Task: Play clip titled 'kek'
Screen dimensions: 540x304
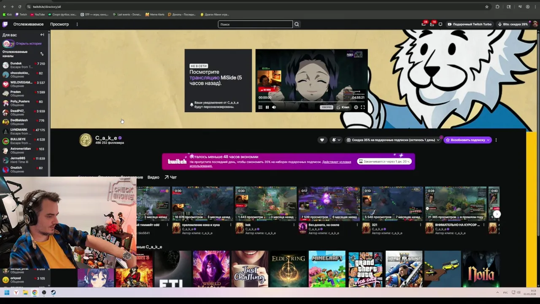Action: tap(266, 204)
